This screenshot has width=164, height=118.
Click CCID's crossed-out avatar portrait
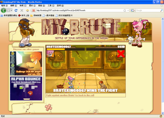click(x=121, y=54)
